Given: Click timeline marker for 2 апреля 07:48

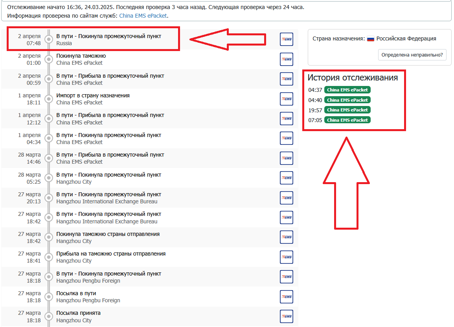Looking at the screenshot, I should pos(49,39).
